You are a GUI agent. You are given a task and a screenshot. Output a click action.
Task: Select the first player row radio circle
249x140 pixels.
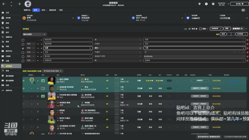click(x=24, y=81)
